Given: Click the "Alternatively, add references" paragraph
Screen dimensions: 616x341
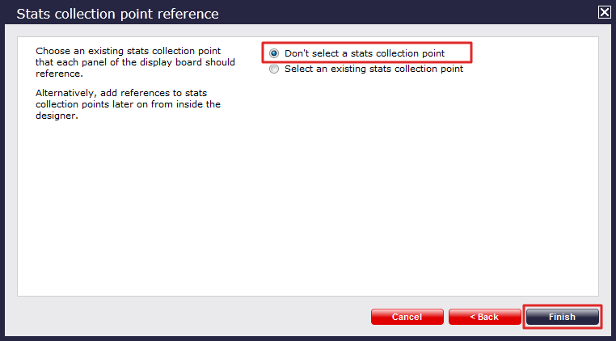Looking at the screenshot, I should (128, 103).
